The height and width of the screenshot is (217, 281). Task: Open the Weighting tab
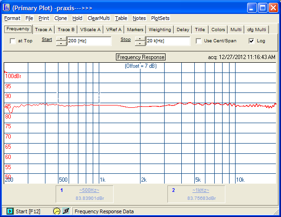click(160, 29)
